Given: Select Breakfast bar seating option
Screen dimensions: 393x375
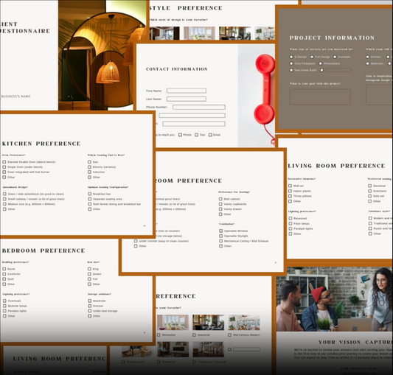Looking at the screenshot, I should tap(90, 194).
